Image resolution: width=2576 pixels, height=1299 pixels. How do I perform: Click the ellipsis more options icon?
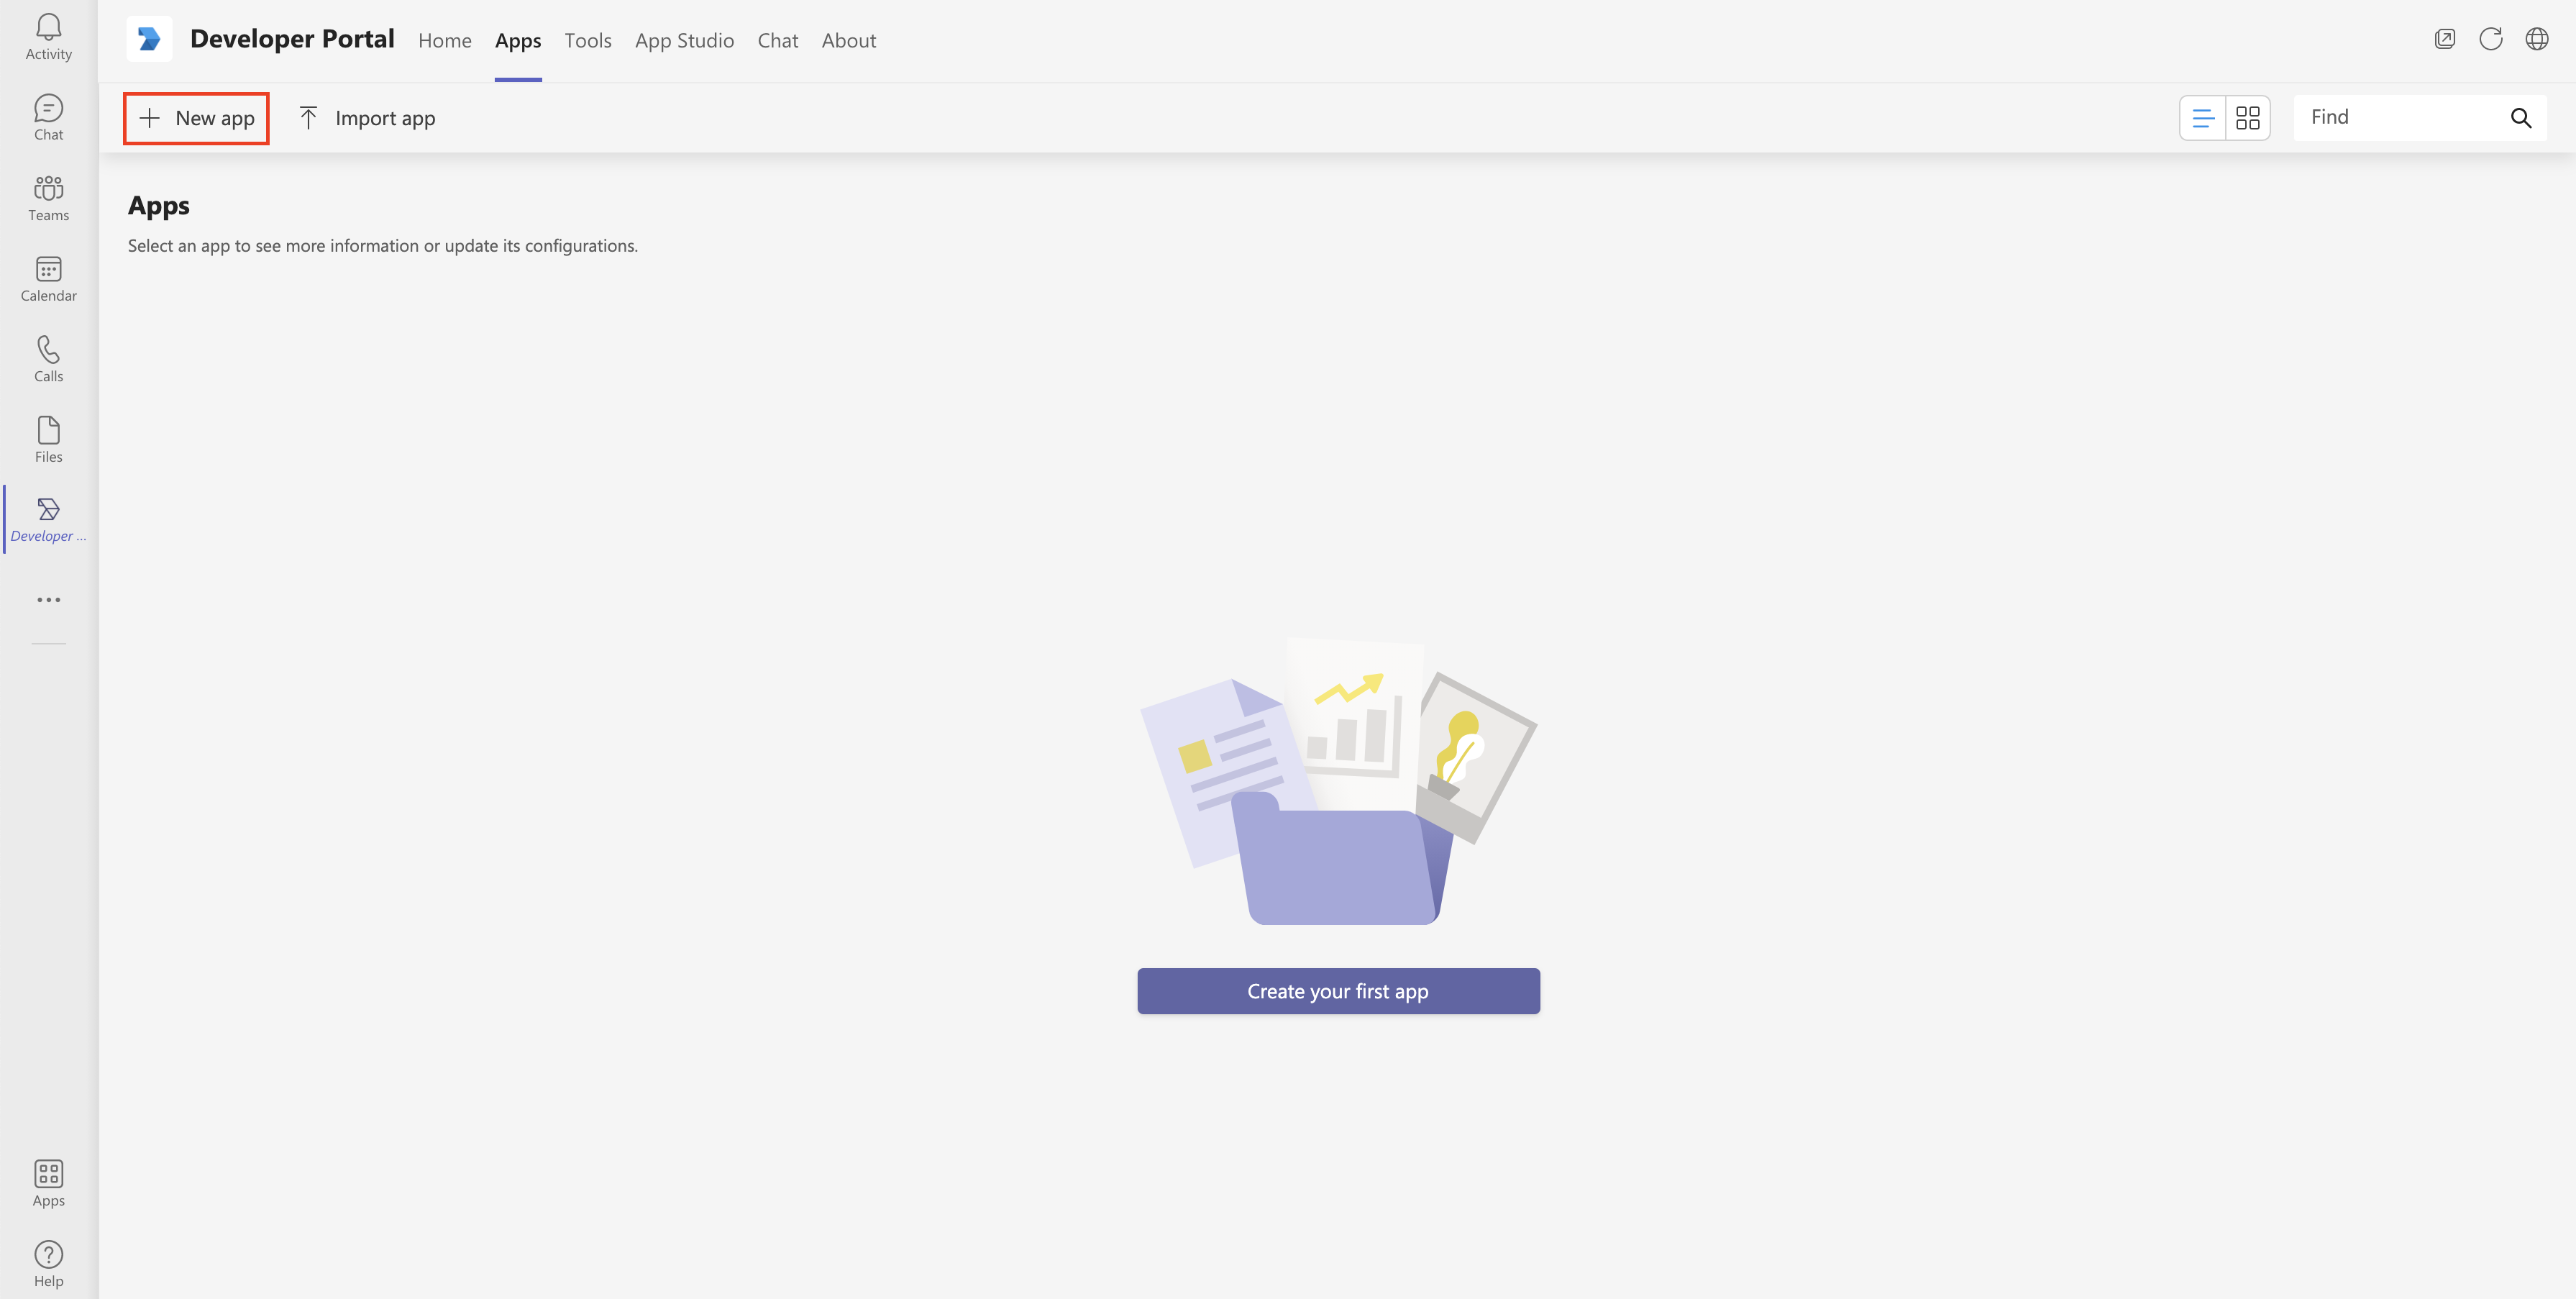point(48,600)
